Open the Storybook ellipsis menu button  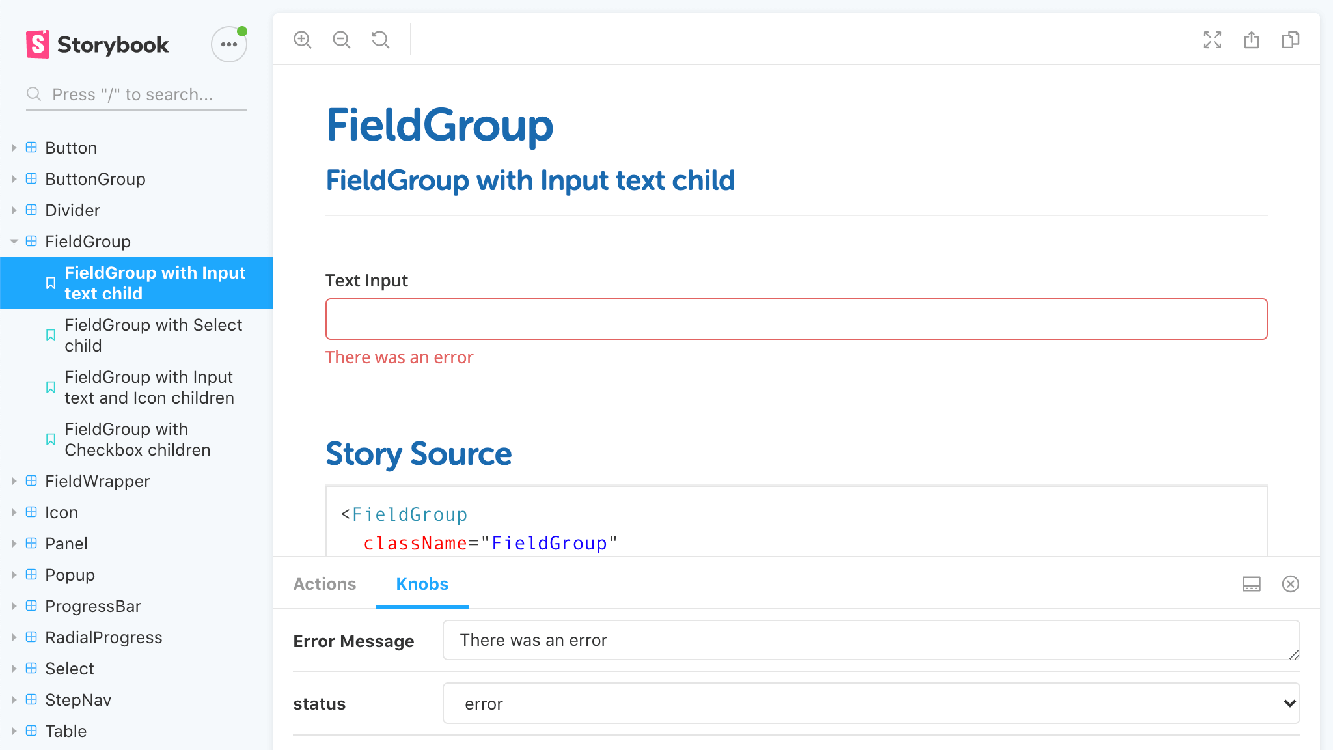coord(228,44)
